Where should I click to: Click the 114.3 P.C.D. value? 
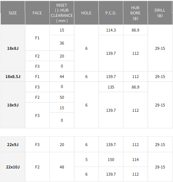(x=111, y=30)
